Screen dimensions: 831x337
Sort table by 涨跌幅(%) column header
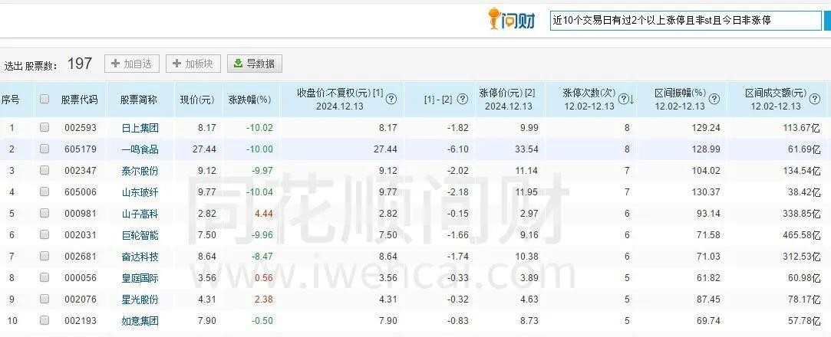tap(249, 100)
